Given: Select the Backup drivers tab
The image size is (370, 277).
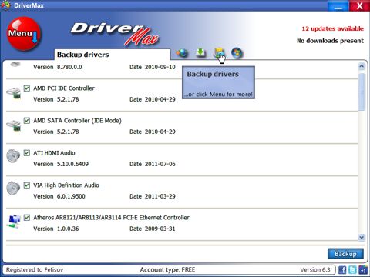Looking at the screenshot, I should 112,55.
